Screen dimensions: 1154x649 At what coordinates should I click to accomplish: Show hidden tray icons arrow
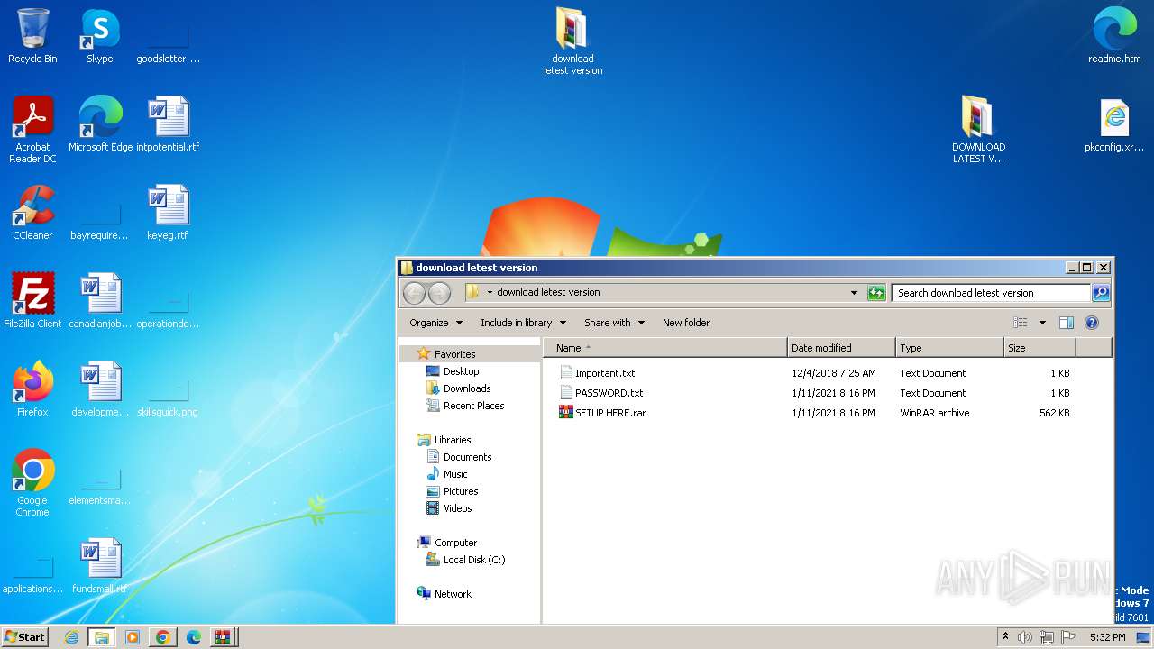1005,637
